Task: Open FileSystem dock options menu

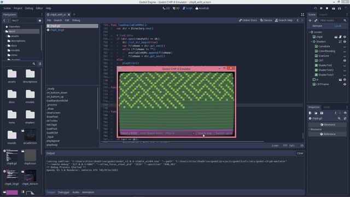Action: tap(42, 15)
